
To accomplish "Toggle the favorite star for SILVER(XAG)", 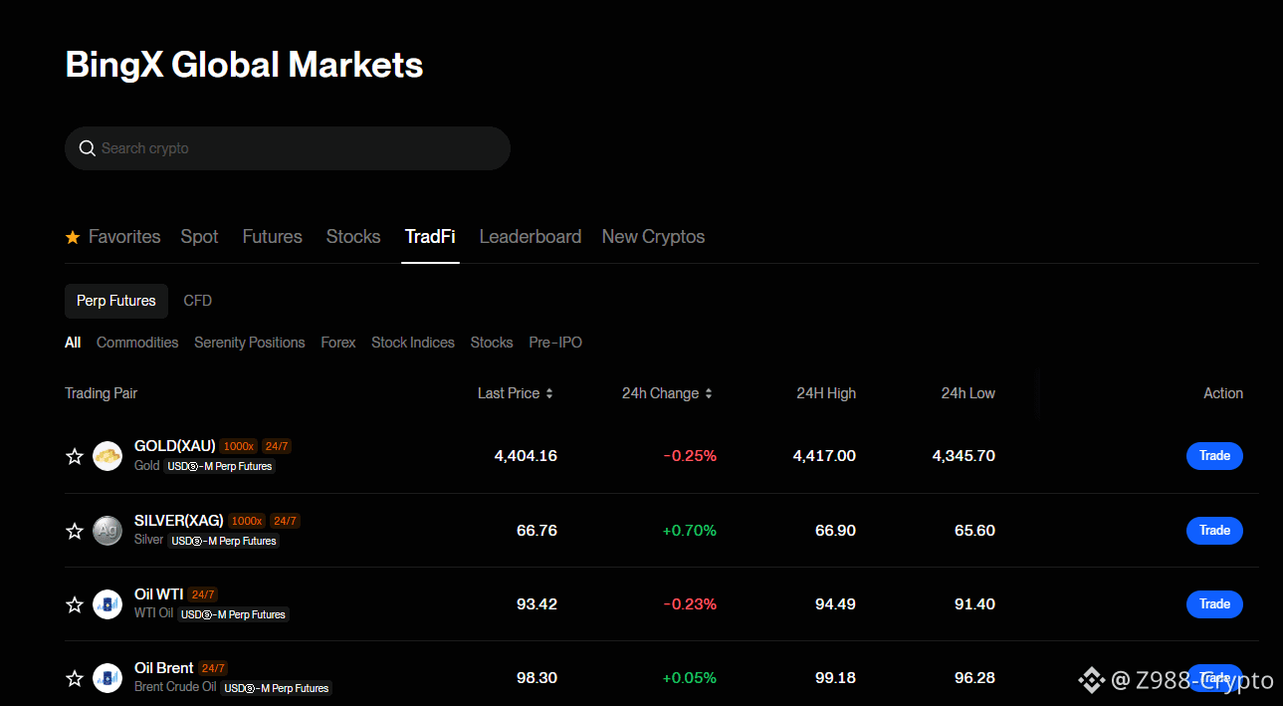I will click(x=74, y=531).
